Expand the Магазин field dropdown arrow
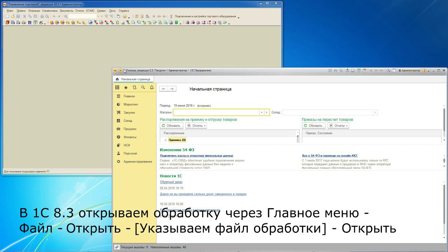 click(261, 112)
